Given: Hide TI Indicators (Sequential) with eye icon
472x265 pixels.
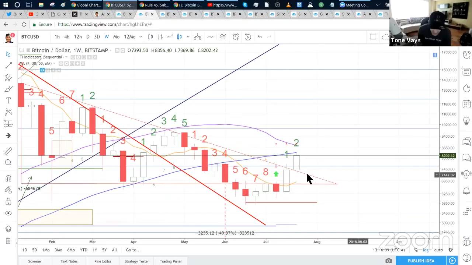Looking at the screenshot, I should (x=73, y=57).
